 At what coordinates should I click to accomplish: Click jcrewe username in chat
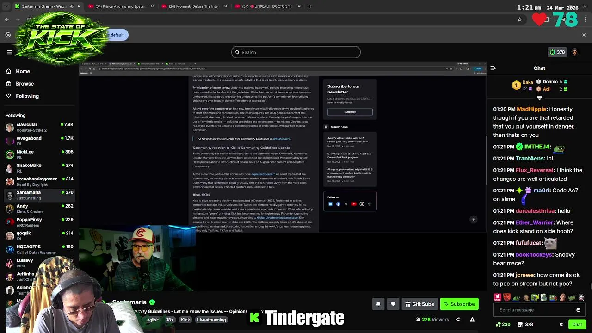[x=525, y=275]
